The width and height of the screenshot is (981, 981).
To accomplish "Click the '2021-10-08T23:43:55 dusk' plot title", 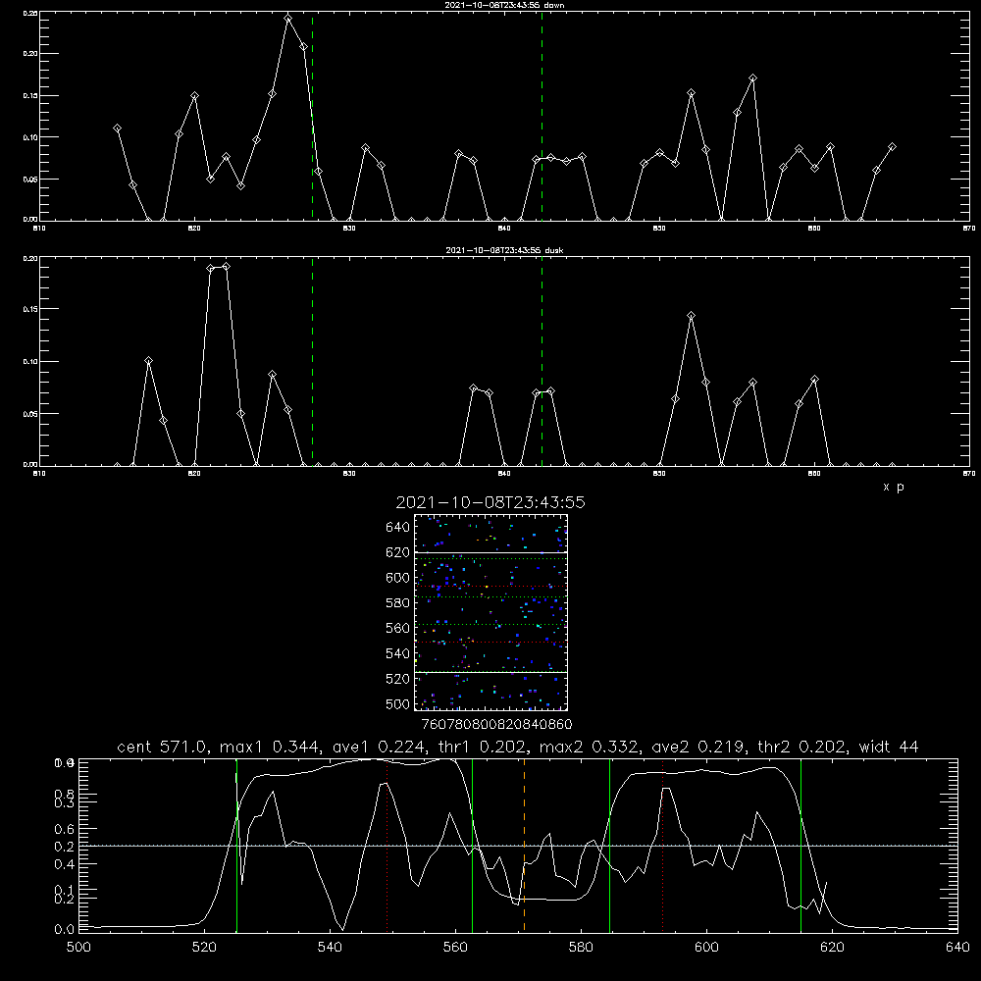I will (504, 250).
